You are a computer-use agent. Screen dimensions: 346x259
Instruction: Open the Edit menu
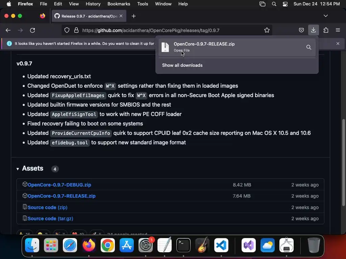tap(58, 4)
